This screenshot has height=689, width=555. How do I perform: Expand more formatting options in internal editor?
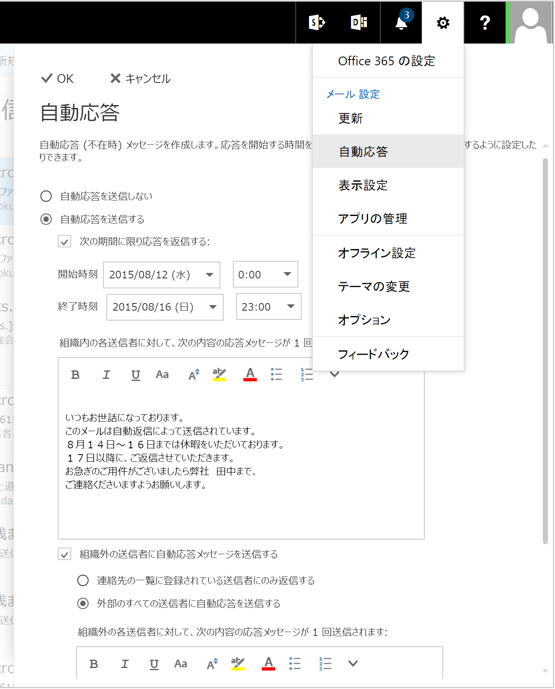click(334, 375)
